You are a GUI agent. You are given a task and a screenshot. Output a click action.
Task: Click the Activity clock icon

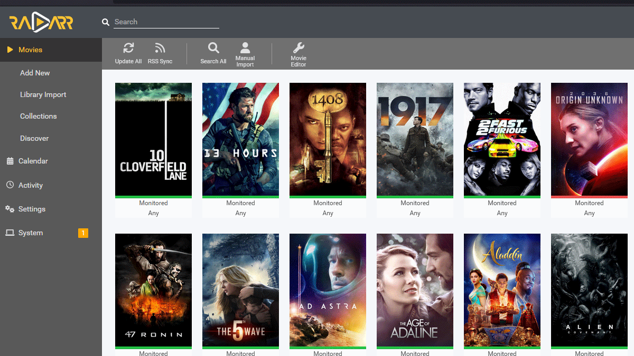coord(10,185)
